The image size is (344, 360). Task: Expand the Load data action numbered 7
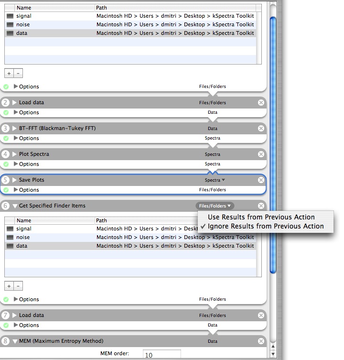pos(14,315)
